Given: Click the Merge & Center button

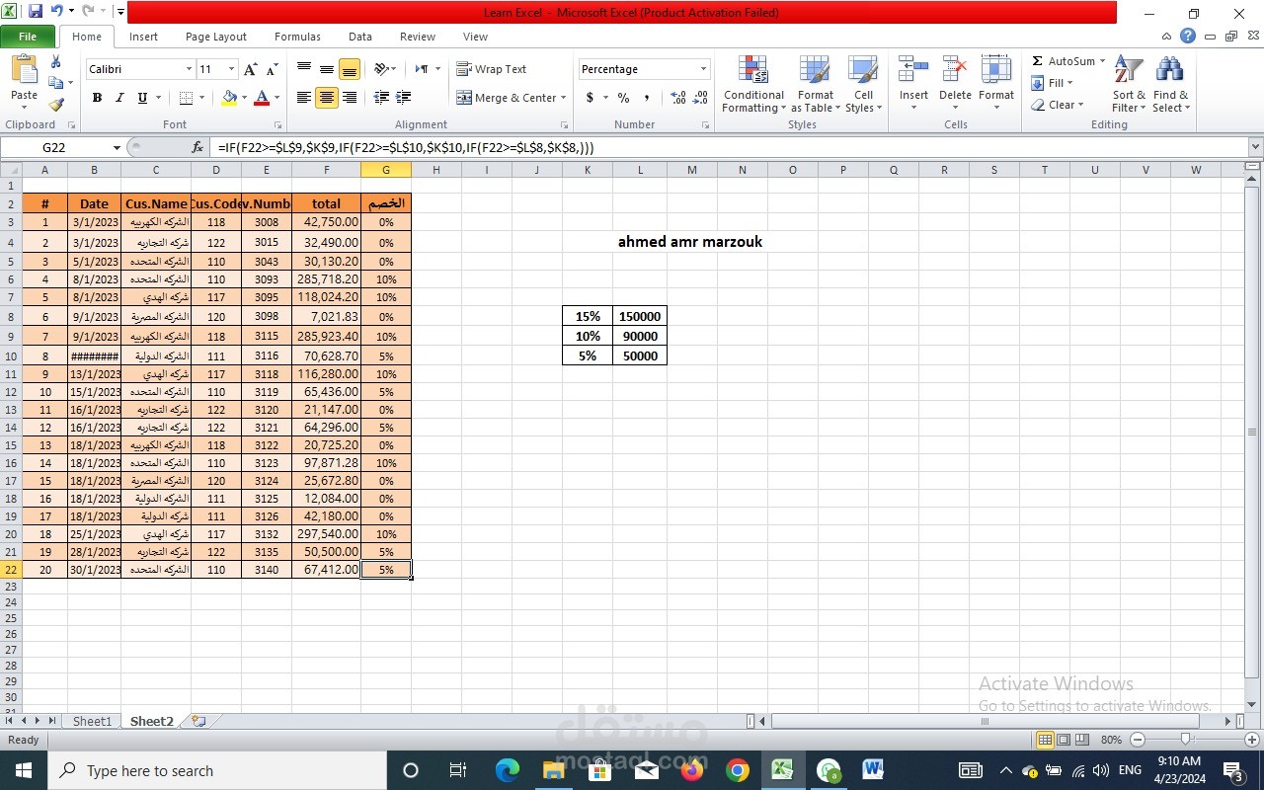Looking at the screenshot, I should pyautogui.click(x=507, y=98).
